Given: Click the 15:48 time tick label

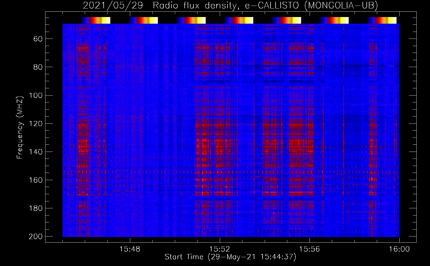Looking at the screenshot, I should (130, 249).
